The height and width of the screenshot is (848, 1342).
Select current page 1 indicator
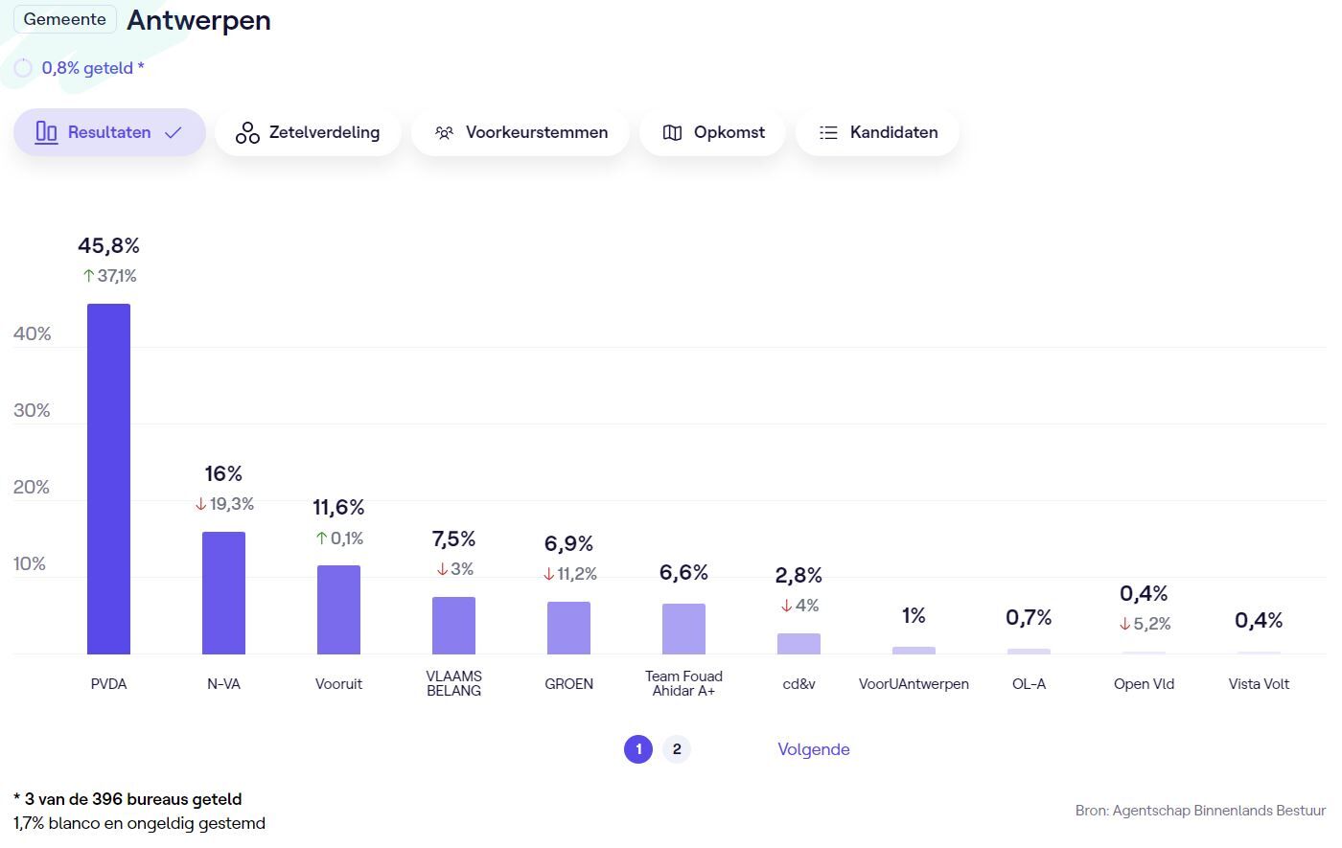pos(638,749)
